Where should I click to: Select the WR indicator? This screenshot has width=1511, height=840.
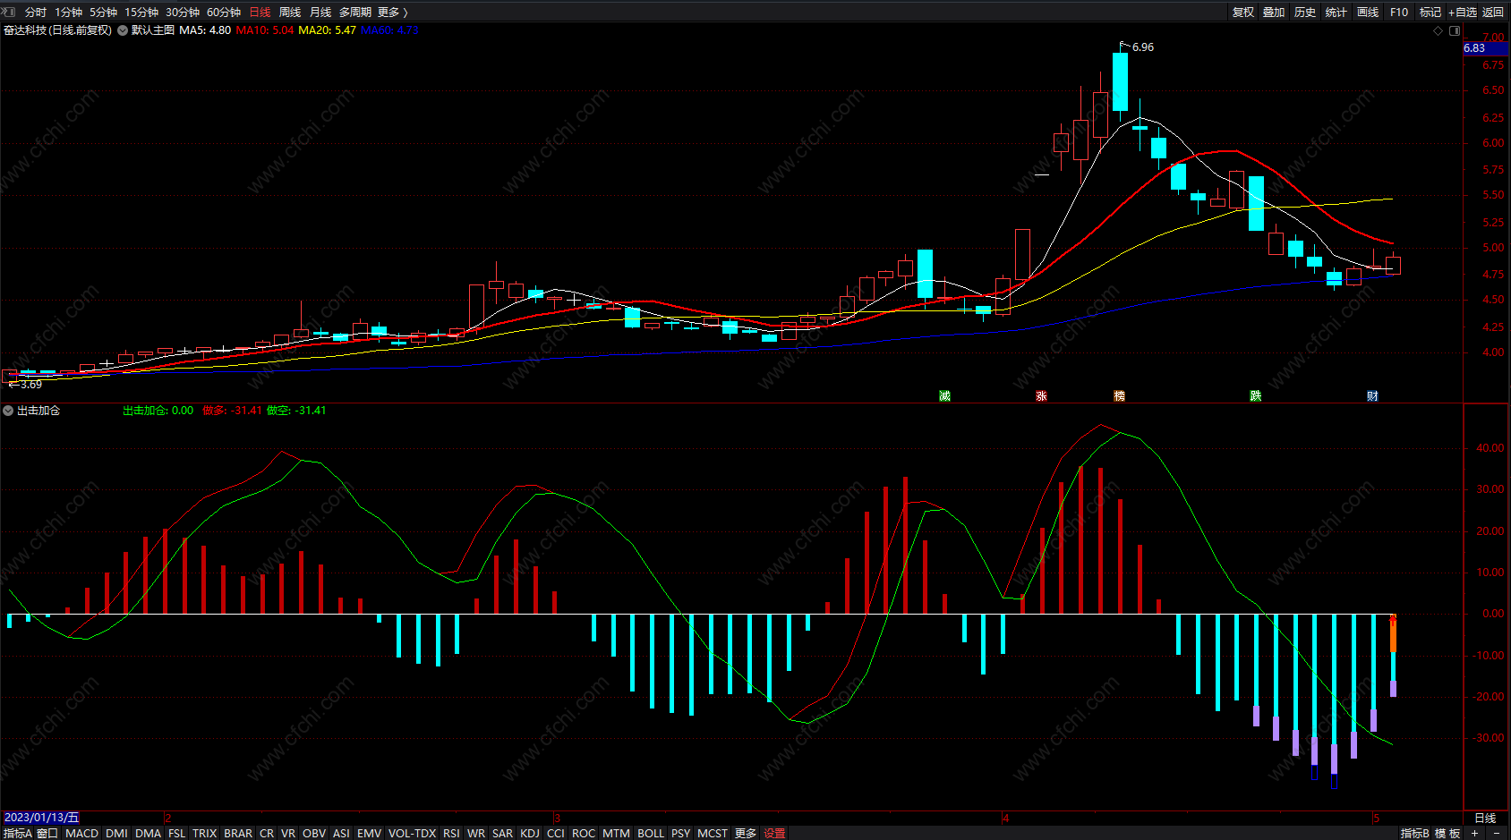click(476, 833)
